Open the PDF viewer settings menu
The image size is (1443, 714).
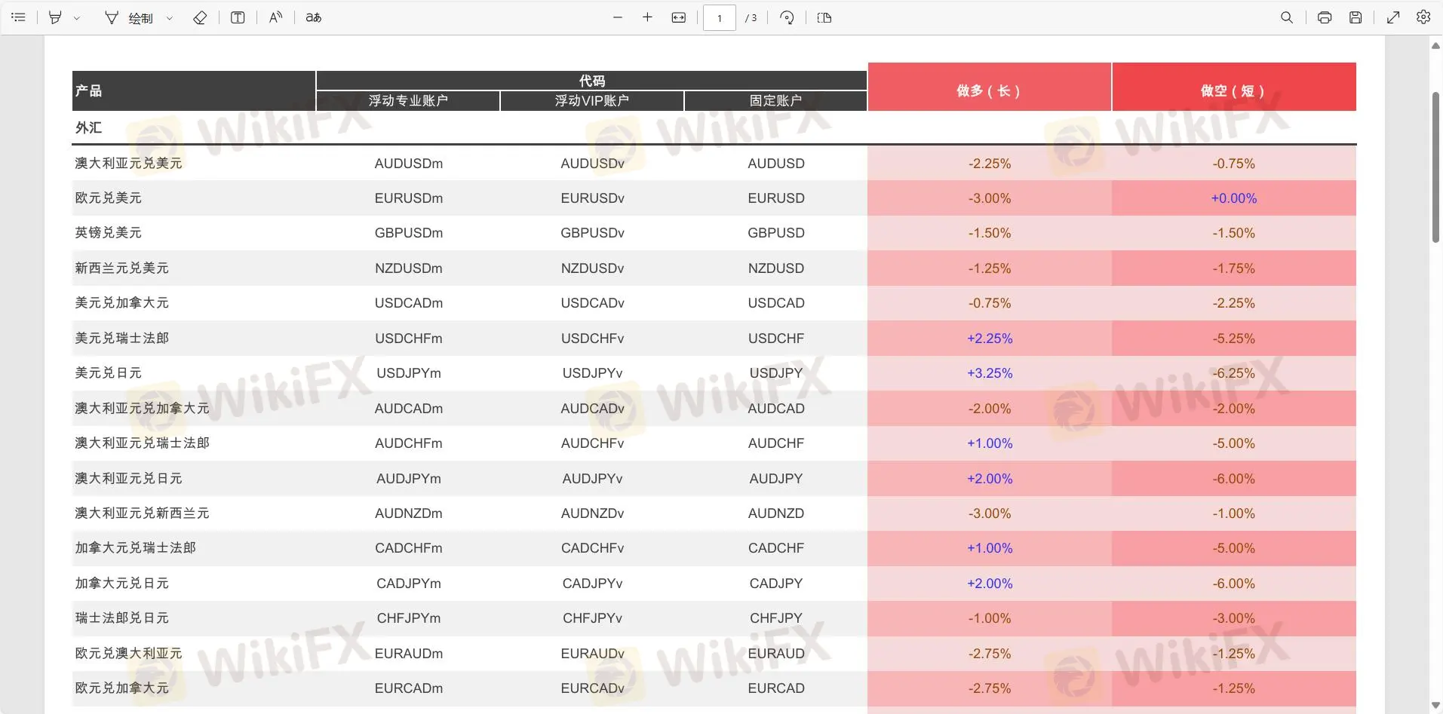coord(1424,17)
